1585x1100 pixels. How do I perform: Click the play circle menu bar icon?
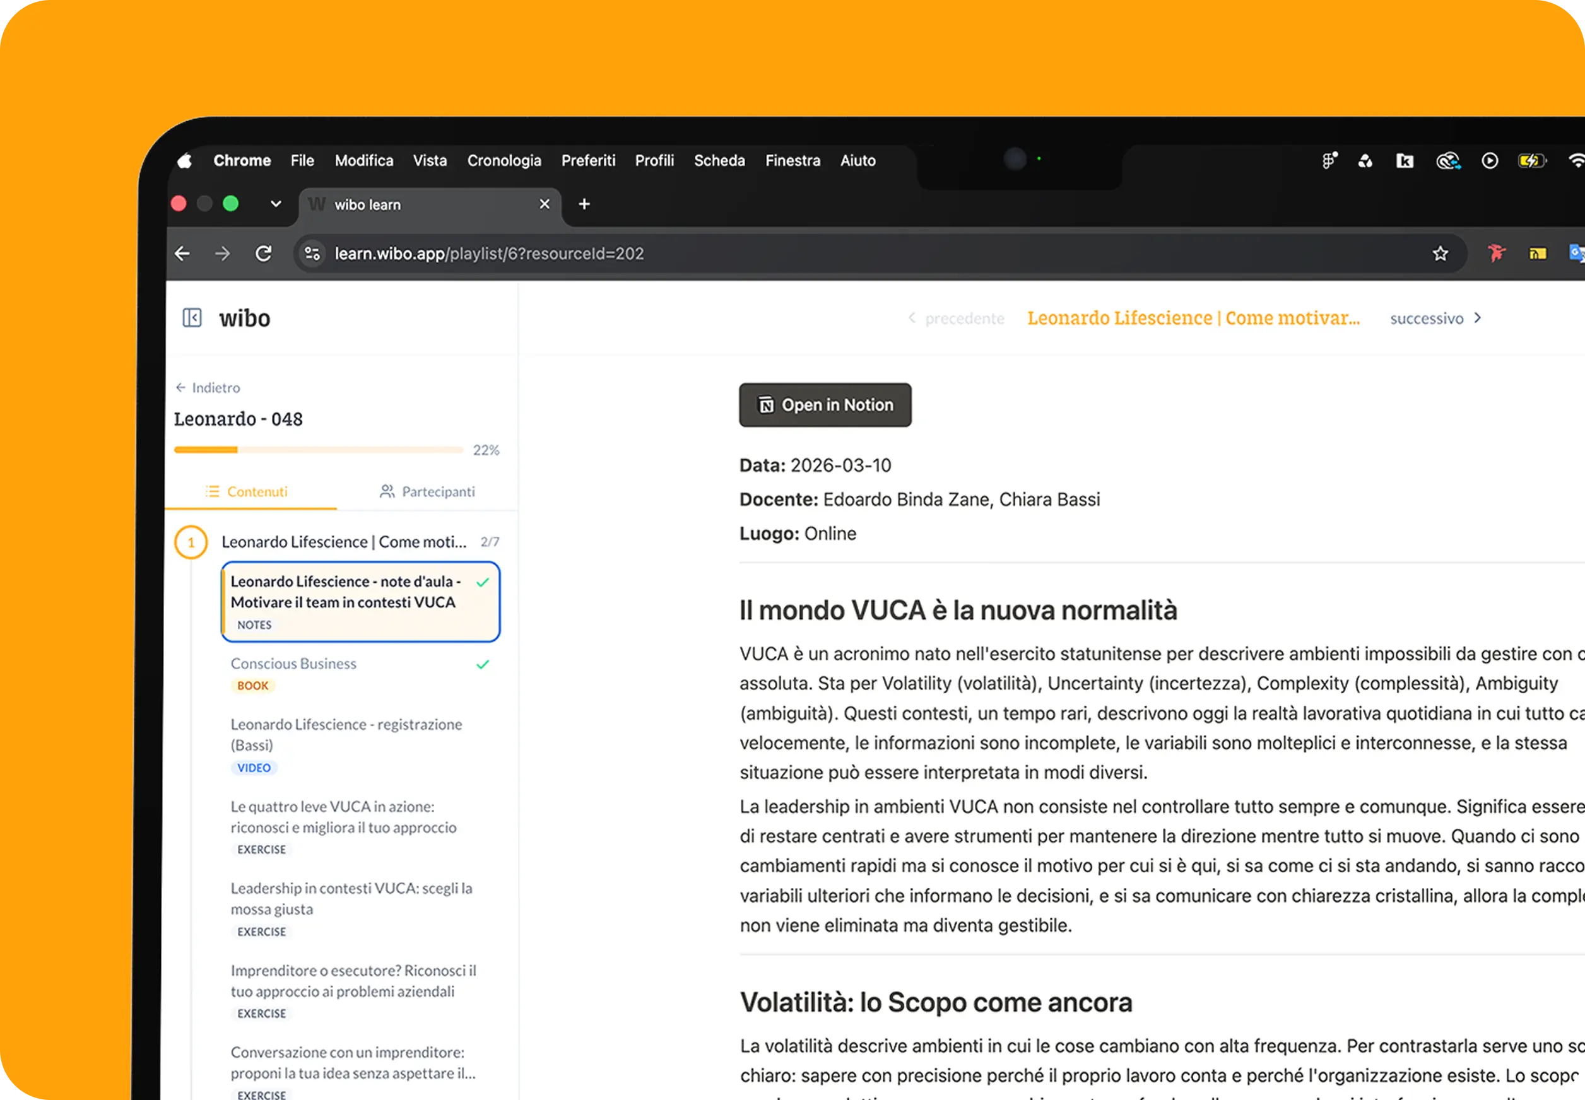pyautogui.click(x=1490, y=161)
